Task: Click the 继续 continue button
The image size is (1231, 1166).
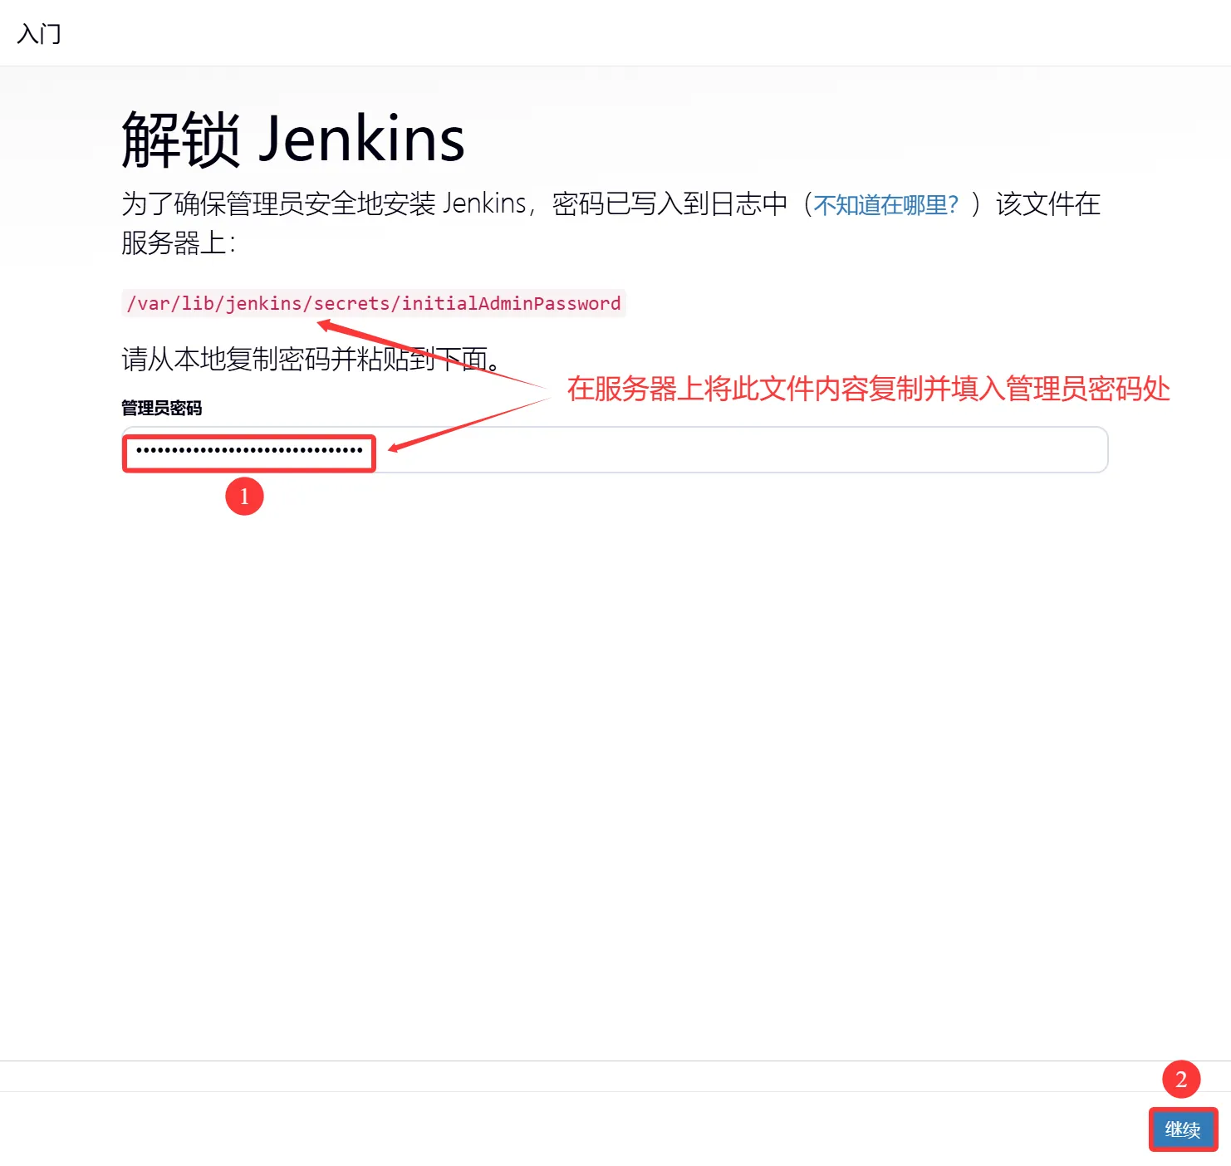Action: coord(1183,1129)
